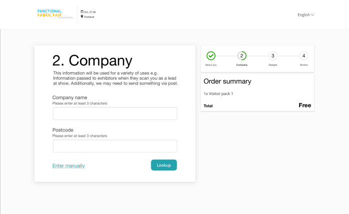The image size is (349, 214).
Task: Click the Oct. 27-28 date text
Action: pos(89,11)
